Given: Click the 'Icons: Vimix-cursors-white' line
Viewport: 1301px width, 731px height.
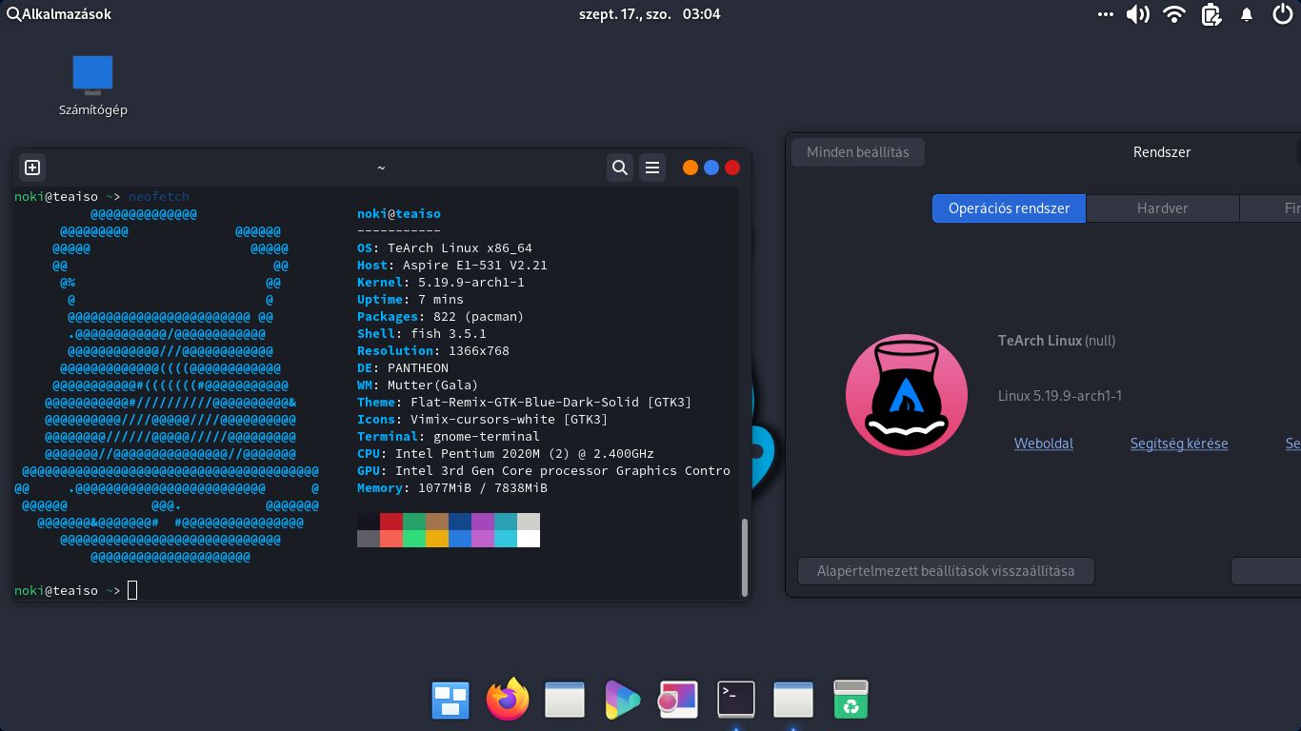Looking at the screenshot, I should tap(483, 419).
